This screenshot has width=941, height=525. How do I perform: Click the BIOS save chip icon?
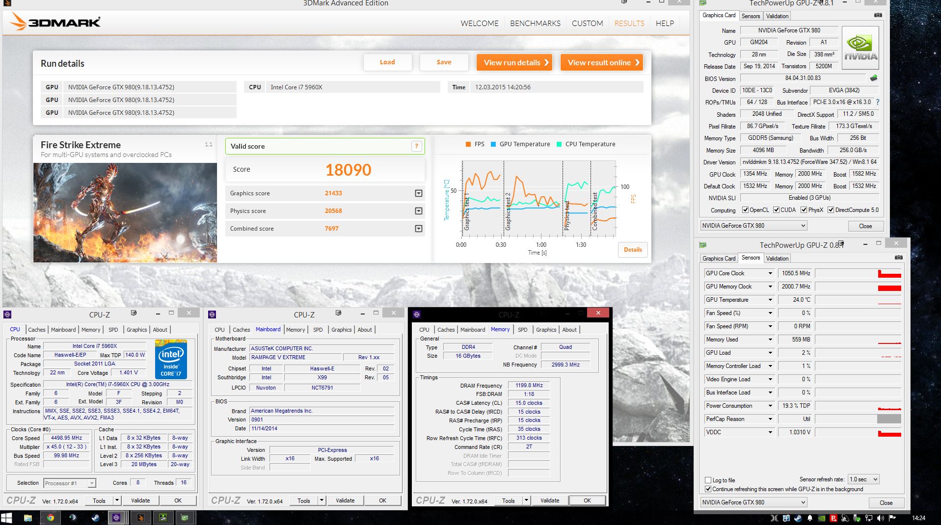pyautogui.click(x=874, y=78)
